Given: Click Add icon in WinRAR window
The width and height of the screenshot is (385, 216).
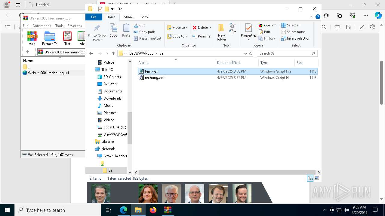Looking at the screenshot, I should coord(32,38).
